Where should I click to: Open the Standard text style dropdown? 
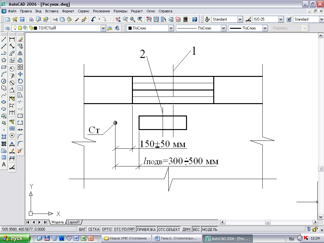(x=240, y=19)
